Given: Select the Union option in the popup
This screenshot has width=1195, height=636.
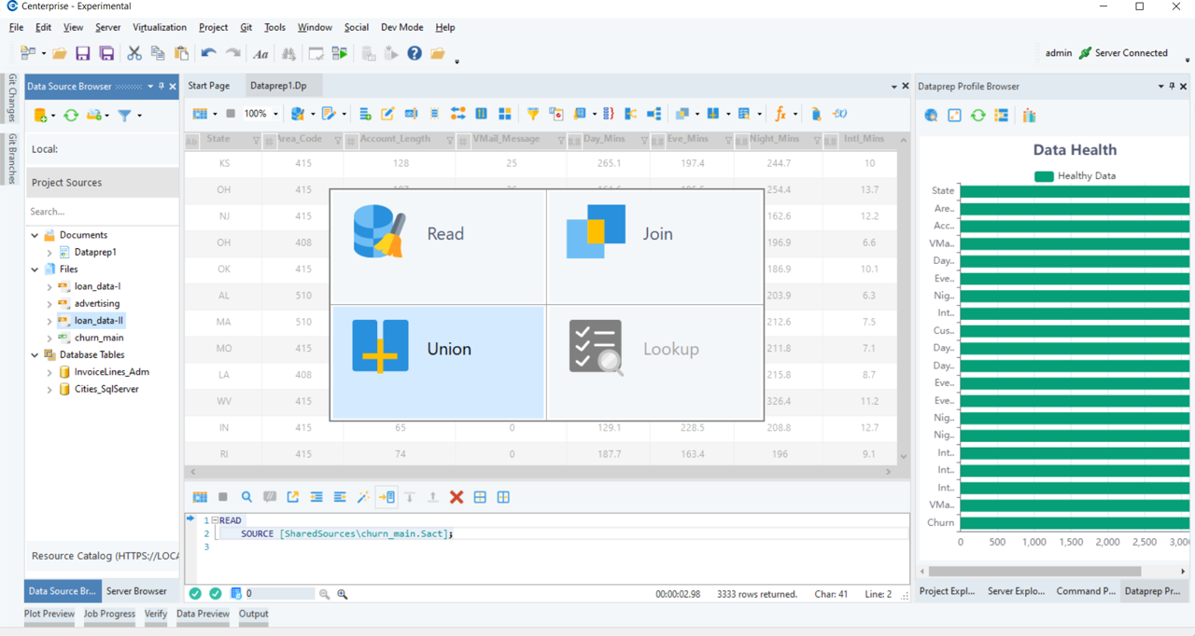Looking at the screenshot, I should pyautogui.click(x=438, y=362).
